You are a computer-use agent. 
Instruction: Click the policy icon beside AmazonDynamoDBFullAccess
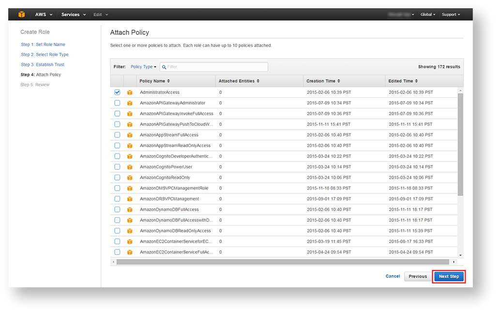click(130, 209)
